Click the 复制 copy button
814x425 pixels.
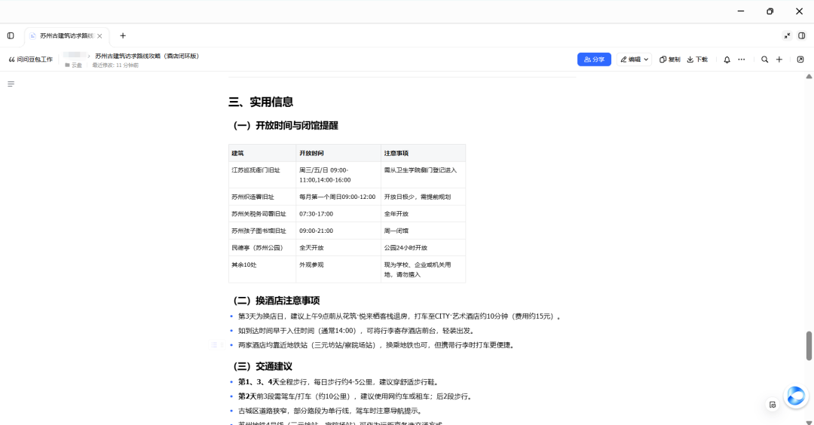[x=670, y=60]
